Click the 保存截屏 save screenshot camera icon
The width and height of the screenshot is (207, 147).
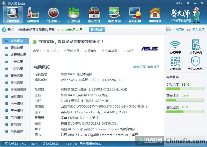coord(189,29)
